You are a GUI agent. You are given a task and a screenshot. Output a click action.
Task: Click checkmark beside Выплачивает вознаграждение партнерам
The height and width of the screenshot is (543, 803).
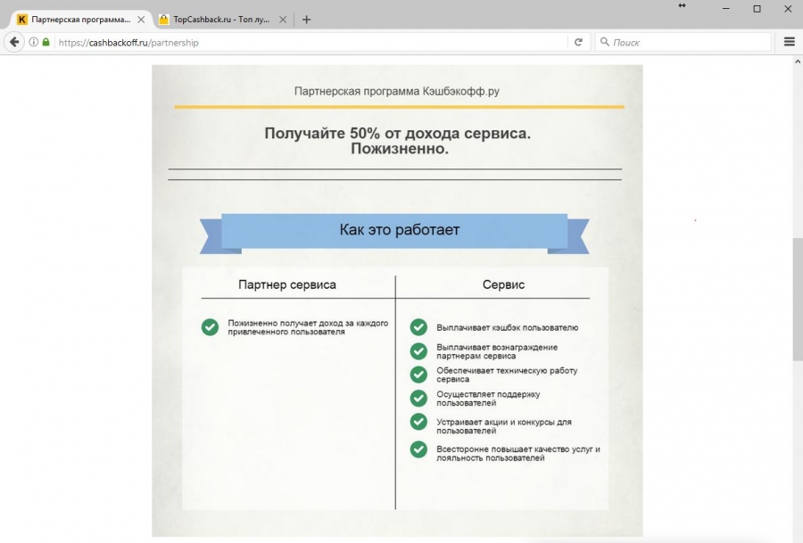[x=418, y=351]
